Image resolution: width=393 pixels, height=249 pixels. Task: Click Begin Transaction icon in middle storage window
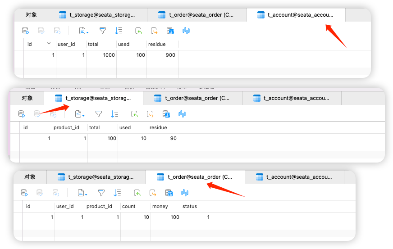[x=21, y=114]
